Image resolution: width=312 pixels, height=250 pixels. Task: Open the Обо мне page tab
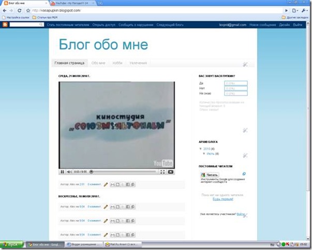(x=98, y=63)
